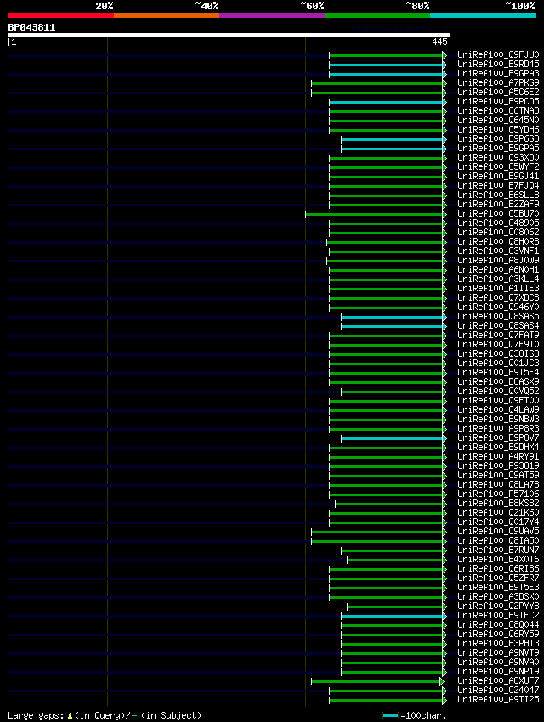The width and height of the screenshot is (544, 722).
Task: Click the query end position label 445
Action: click(439, 42)
